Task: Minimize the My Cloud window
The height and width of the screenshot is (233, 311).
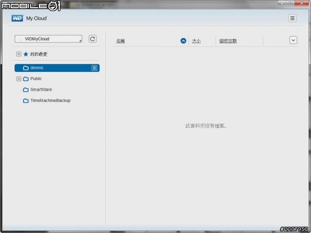Action: click(x=282, y=3)
